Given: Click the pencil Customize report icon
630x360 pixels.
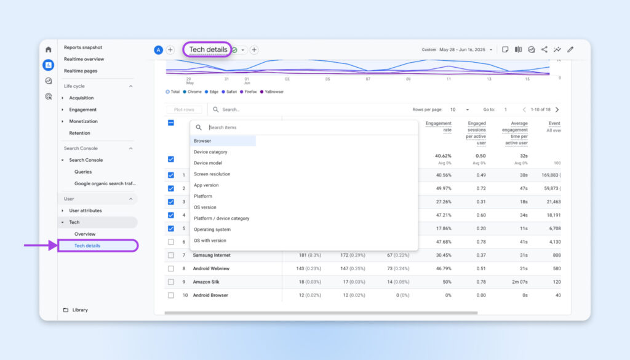Looking at the screenshot, I should click(x=570, y=50).
